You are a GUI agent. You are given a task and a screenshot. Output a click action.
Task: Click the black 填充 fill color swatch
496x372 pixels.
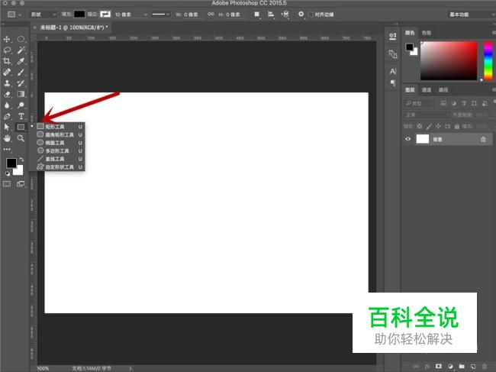pyautogui.click(x=79, y=14)
